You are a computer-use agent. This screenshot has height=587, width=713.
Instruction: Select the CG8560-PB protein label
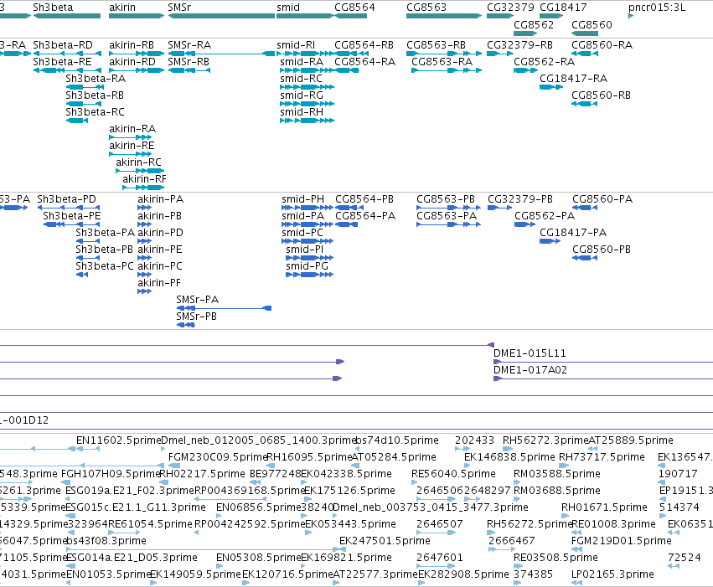(602, 249)
